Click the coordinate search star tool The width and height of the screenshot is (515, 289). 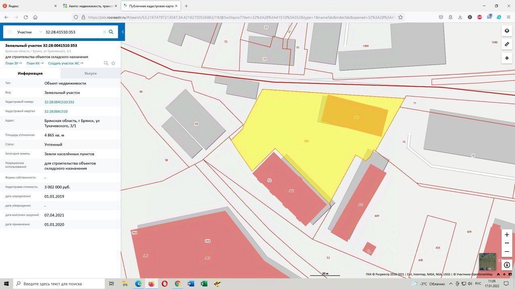click(x=507, y=58)
